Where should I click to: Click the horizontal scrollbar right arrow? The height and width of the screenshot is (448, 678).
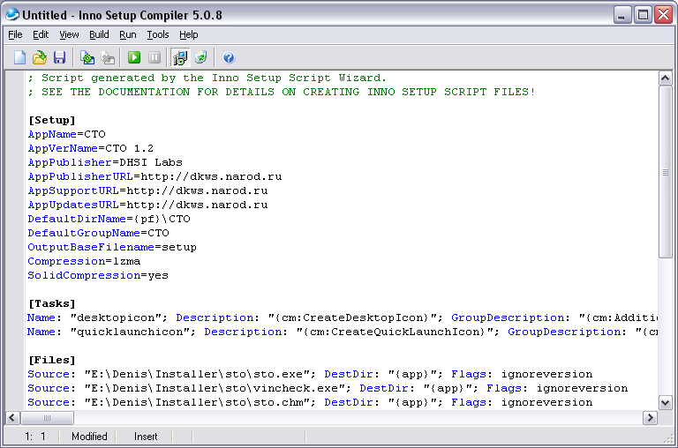coord(650,418)
